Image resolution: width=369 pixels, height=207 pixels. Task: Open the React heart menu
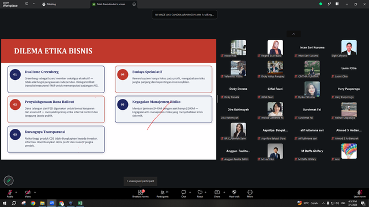click(200, 194)
